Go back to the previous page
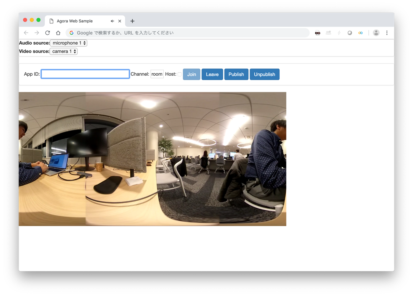Image resolution: width=413 pixels, height=296 pixels. pyautogui.click(x=26, y=33)
